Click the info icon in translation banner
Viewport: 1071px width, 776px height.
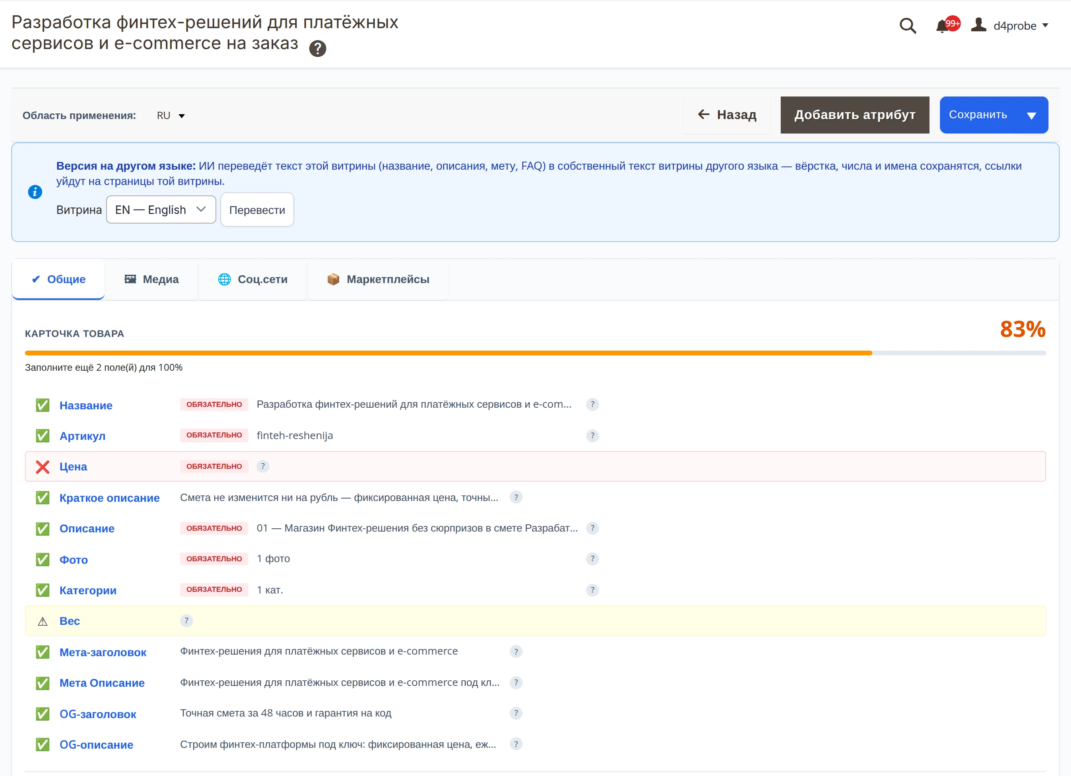coord(35,192)
